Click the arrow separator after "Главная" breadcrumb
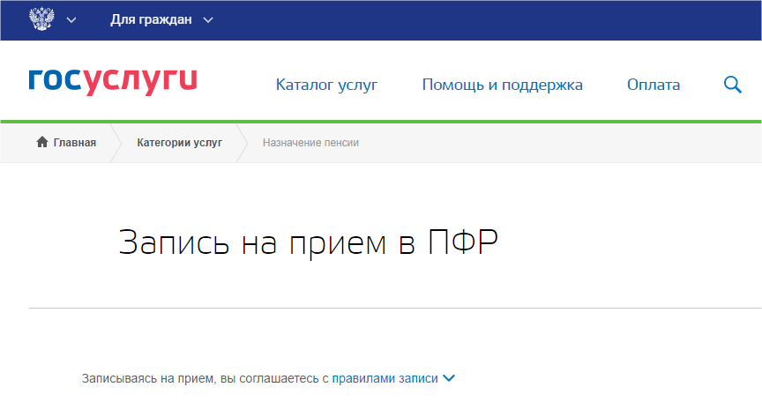 tap(115, 142)
